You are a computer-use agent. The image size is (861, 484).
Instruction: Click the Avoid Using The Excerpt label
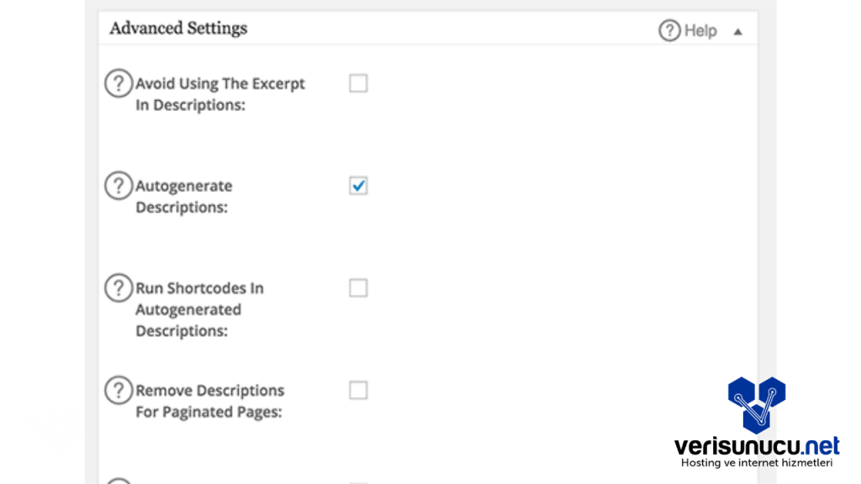[x=219, y=94]
